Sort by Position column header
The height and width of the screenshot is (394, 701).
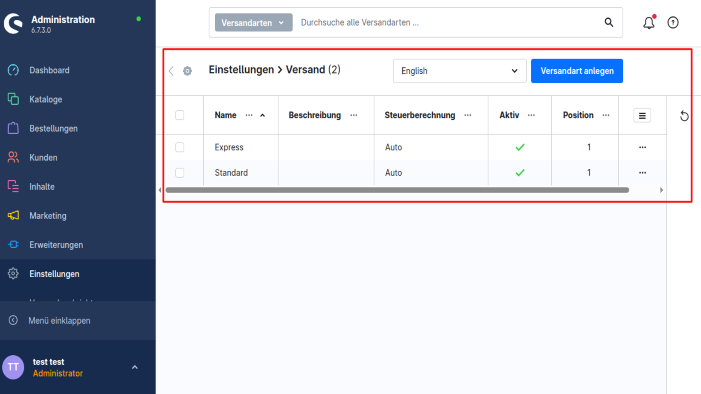coord(578,115)
